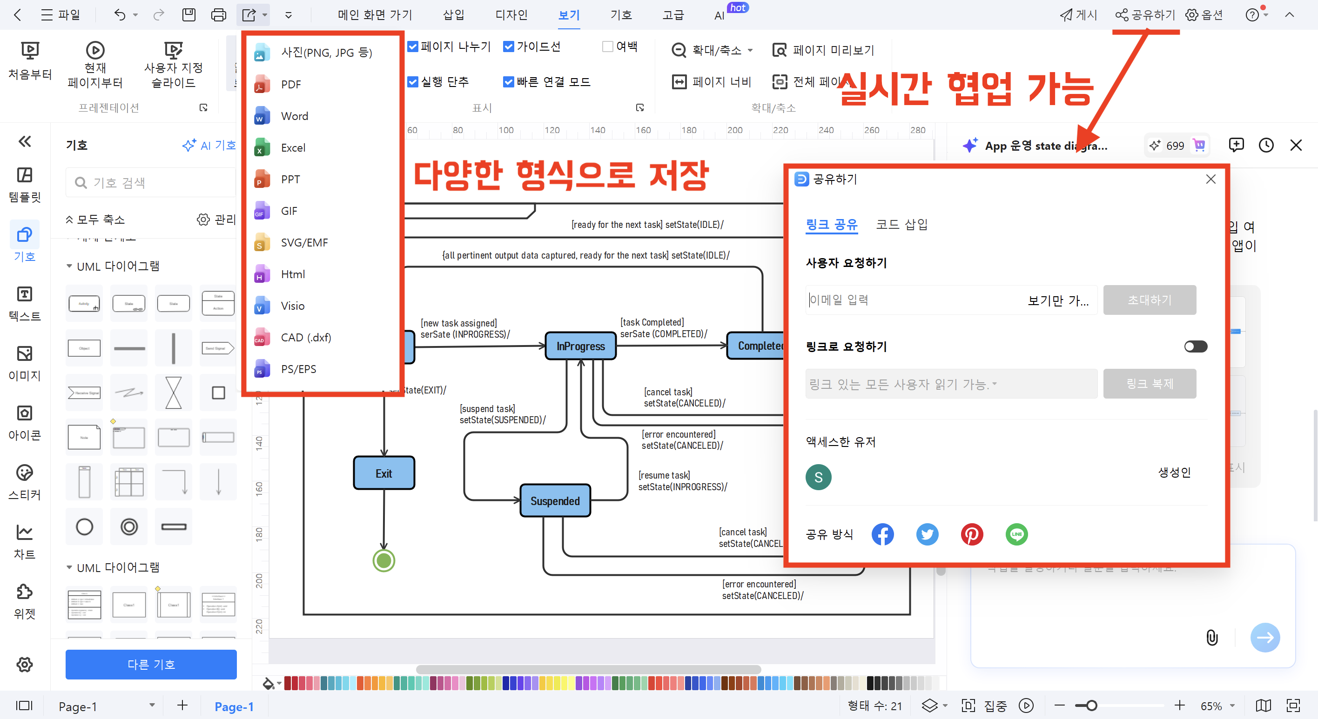1318x719 pixels.
Task: Enable the 여백 checkbox
Action: click(x=607, y=46)
